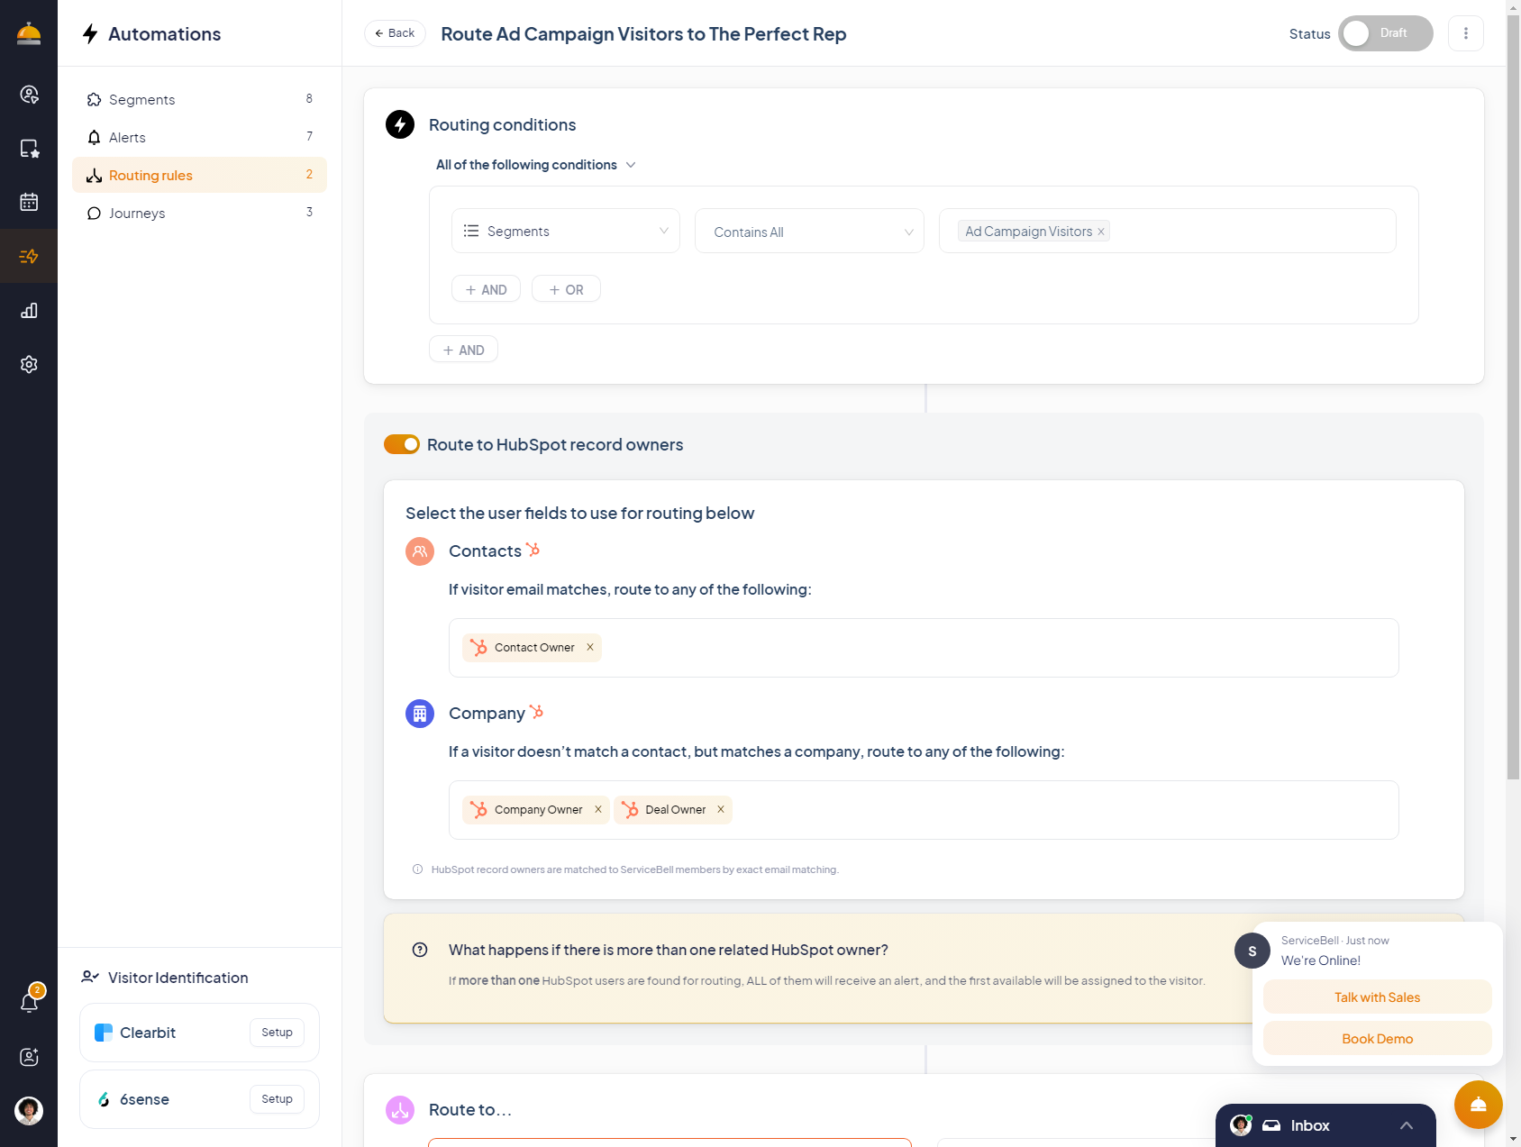Open the visitors icon in left rail
The height and width of the screenshot is (1147, 1521).
click(29, 95)
